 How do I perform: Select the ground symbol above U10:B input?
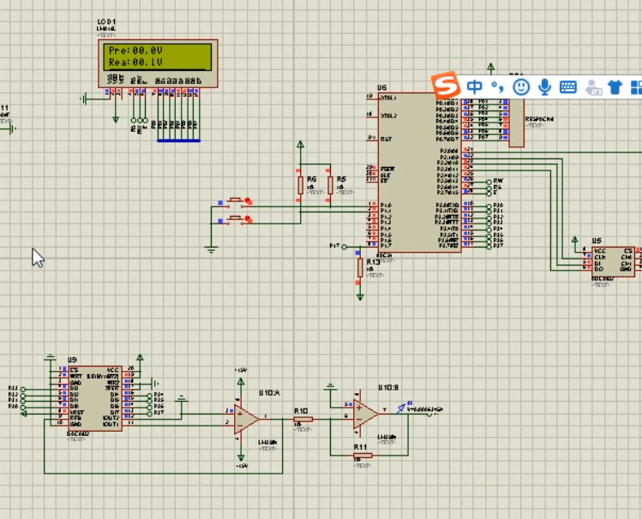[x=330, y=386]
